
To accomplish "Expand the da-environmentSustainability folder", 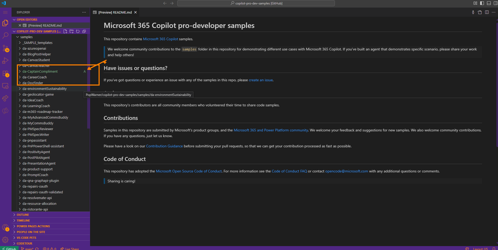I will (x=49, y=89).
